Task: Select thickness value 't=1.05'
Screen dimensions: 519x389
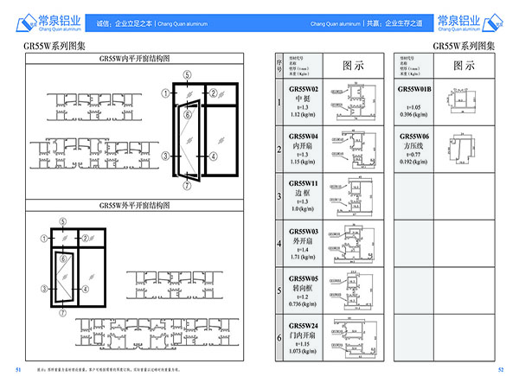Action: [x=413, y=107]
